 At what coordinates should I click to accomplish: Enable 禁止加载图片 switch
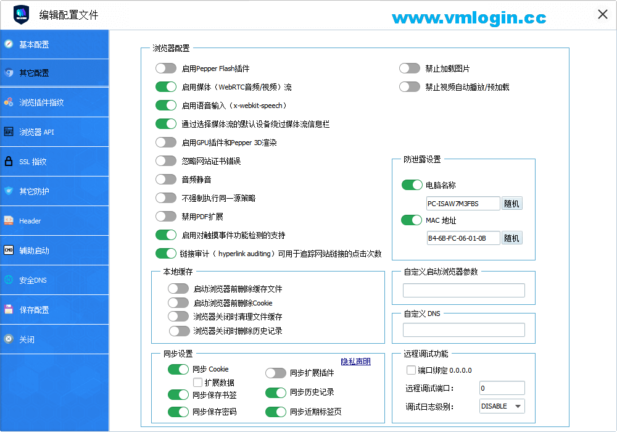point(409,69)
